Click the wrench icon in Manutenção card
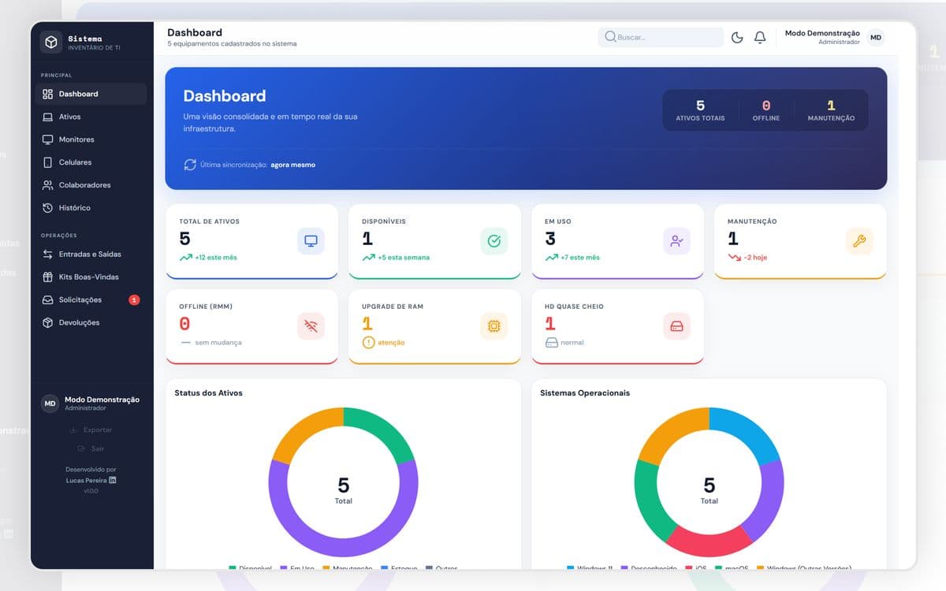Screen dimensions: 946x591 click(859, 241)
